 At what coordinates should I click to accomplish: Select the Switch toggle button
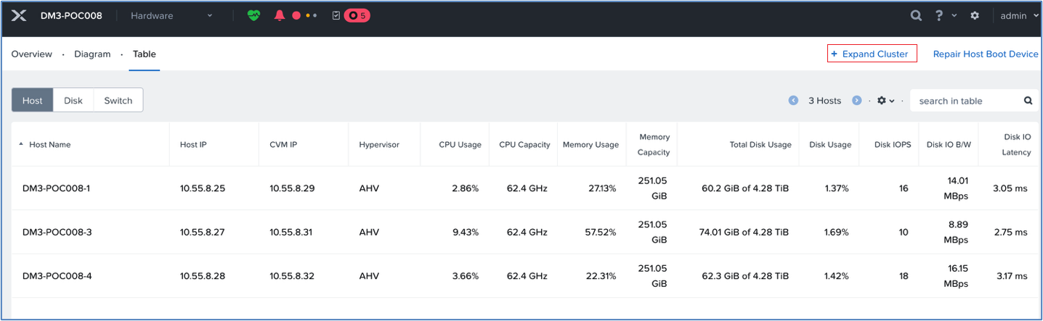click(118, 101)
